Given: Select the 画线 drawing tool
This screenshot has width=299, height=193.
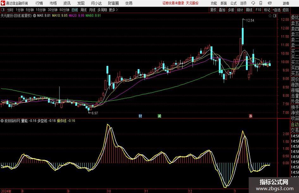Looking at the screenshot, I should [x=249, y=10].
